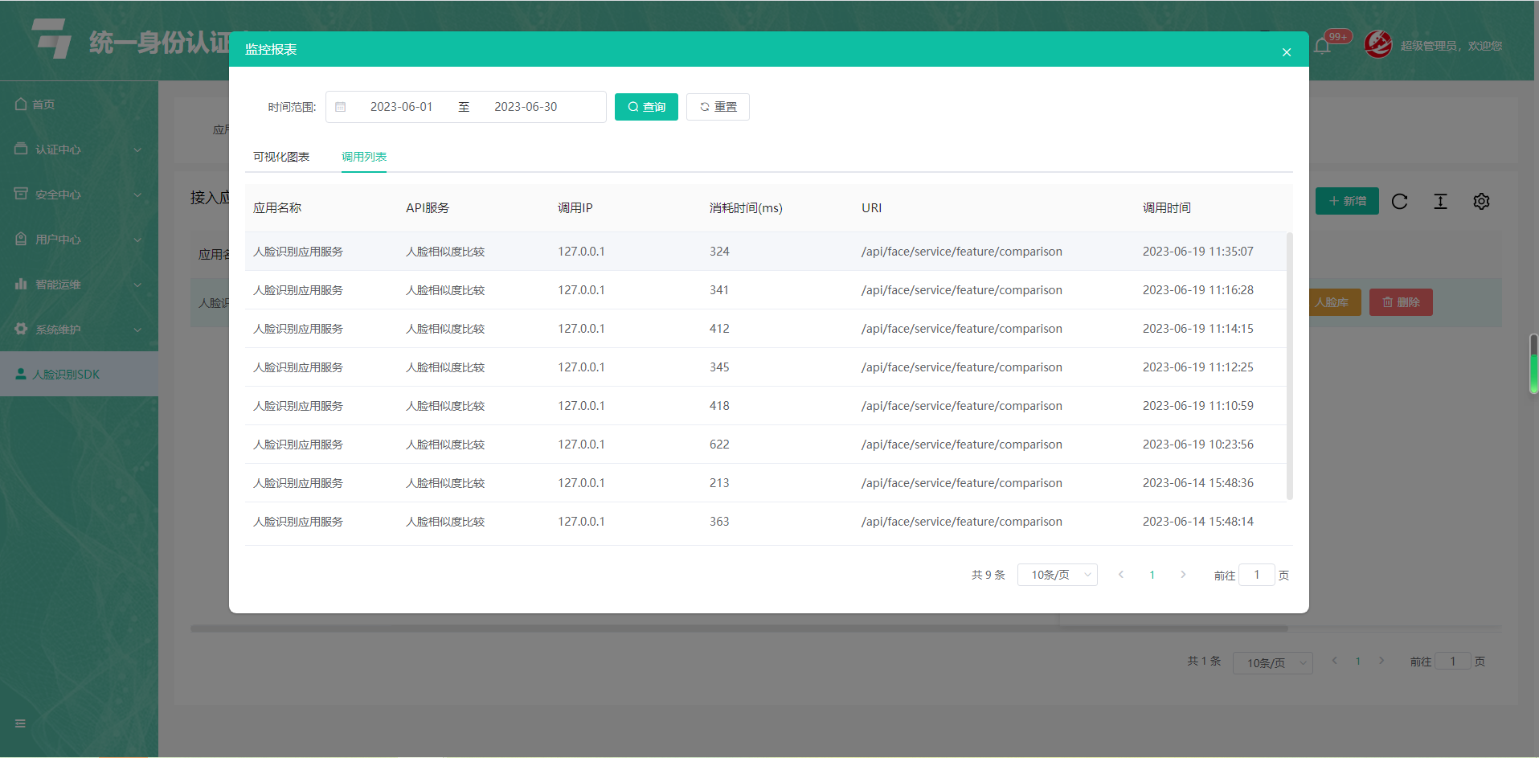The width and height of the screenshot is (1539, 758).
Task: Click the 调用时间 column header
Action: pyautogui.click(x=1167, y=208)
